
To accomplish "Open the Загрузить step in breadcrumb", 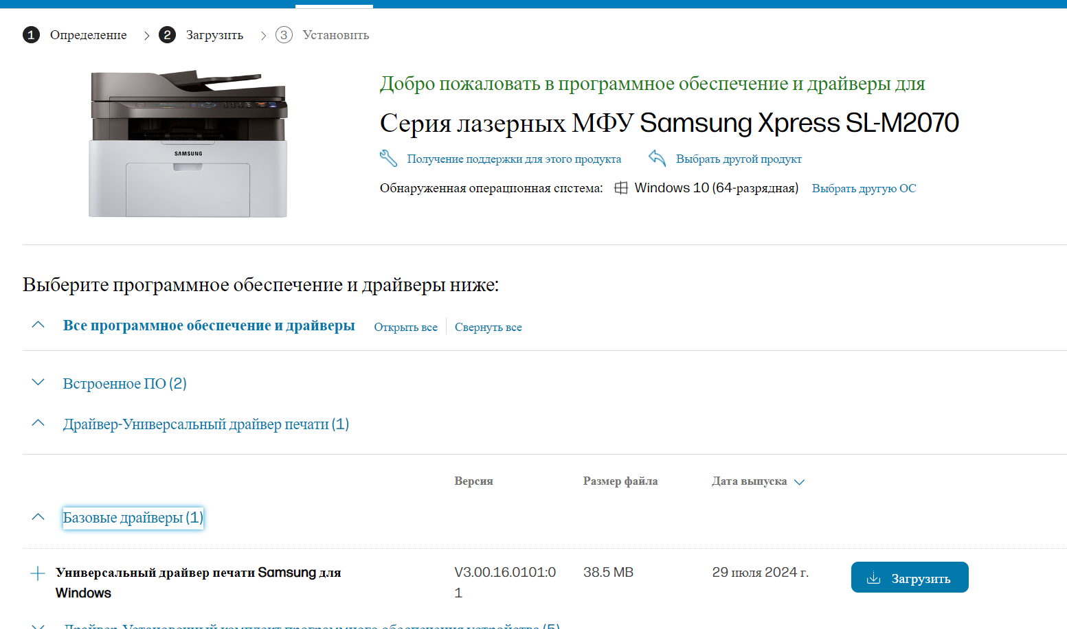I will [214, 35].
